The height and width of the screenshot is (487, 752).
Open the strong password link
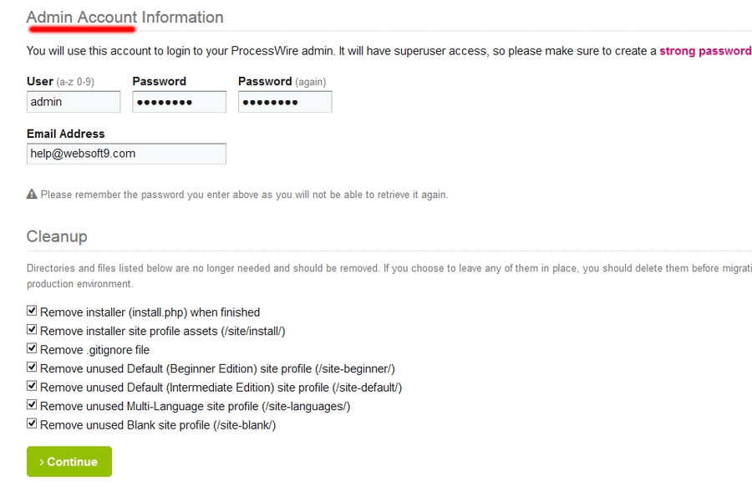(x=705, y=51)
